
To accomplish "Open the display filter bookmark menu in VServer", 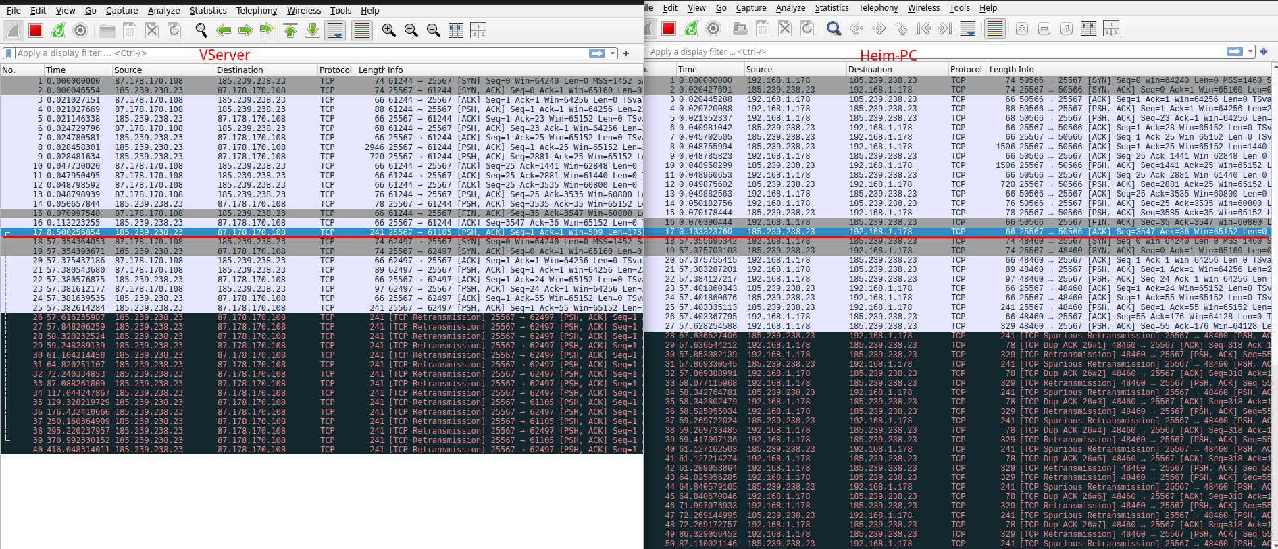I will [x=9, y=53].
